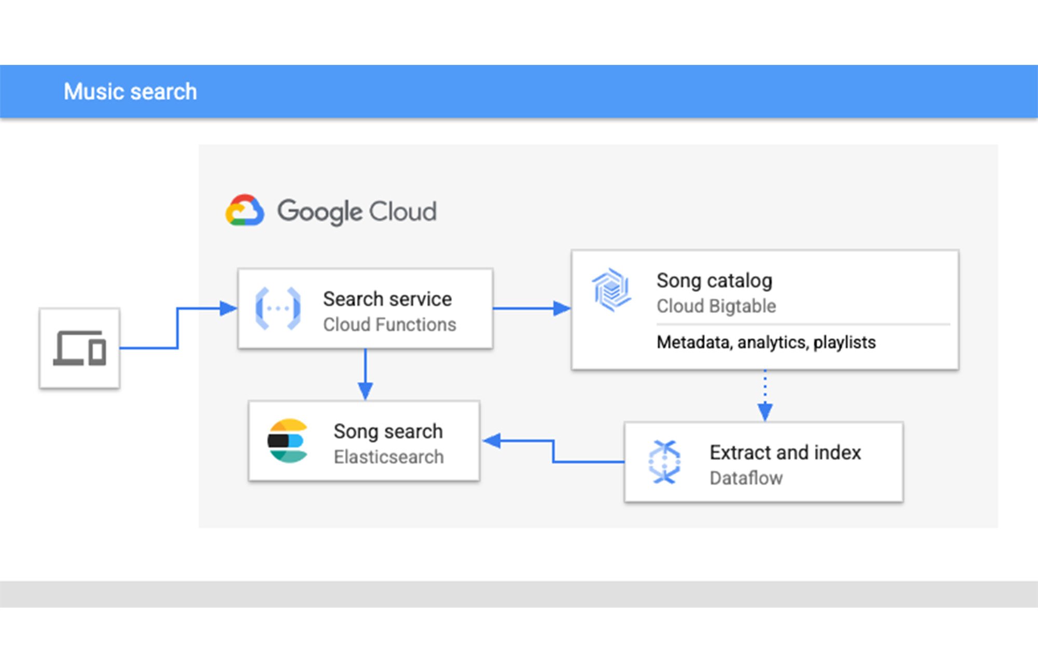Viewport: 1038px width, 672px height.
Task: Select the "Elasticsearch" subtitle
Action: [x=389, y=457]
